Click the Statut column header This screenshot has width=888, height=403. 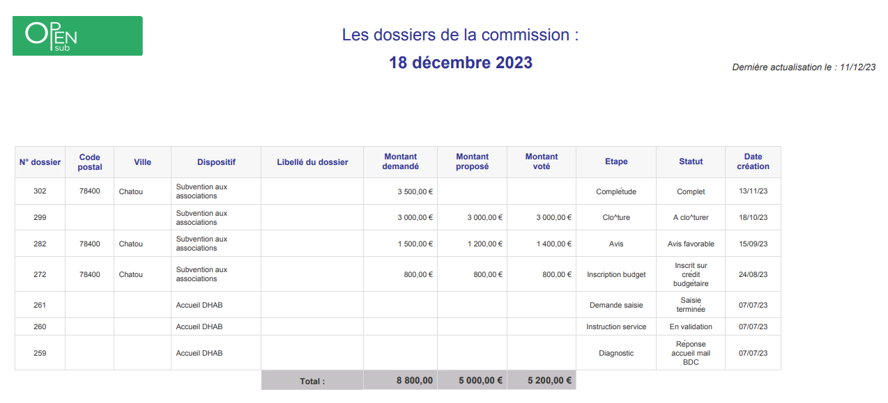691,162
